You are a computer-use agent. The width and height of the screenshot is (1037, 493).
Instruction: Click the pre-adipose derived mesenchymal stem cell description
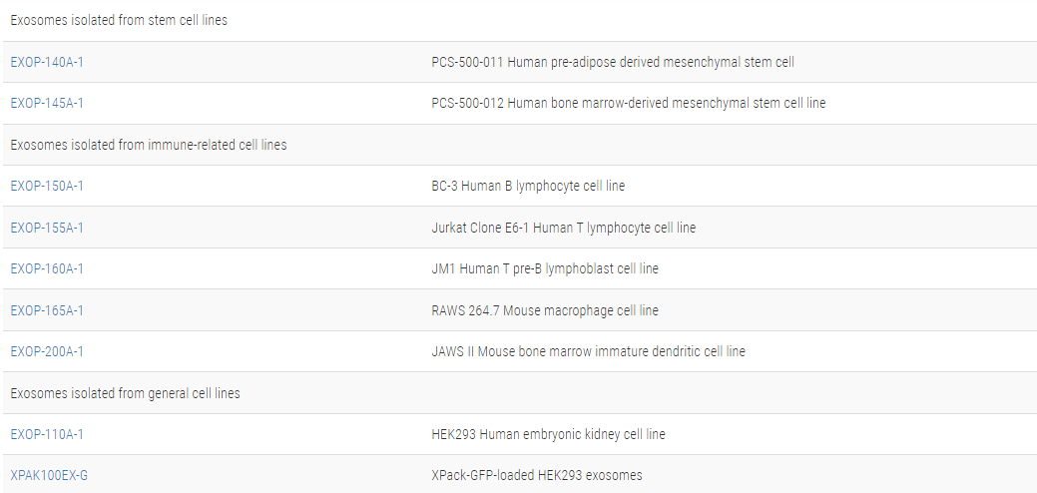point(613,62)
